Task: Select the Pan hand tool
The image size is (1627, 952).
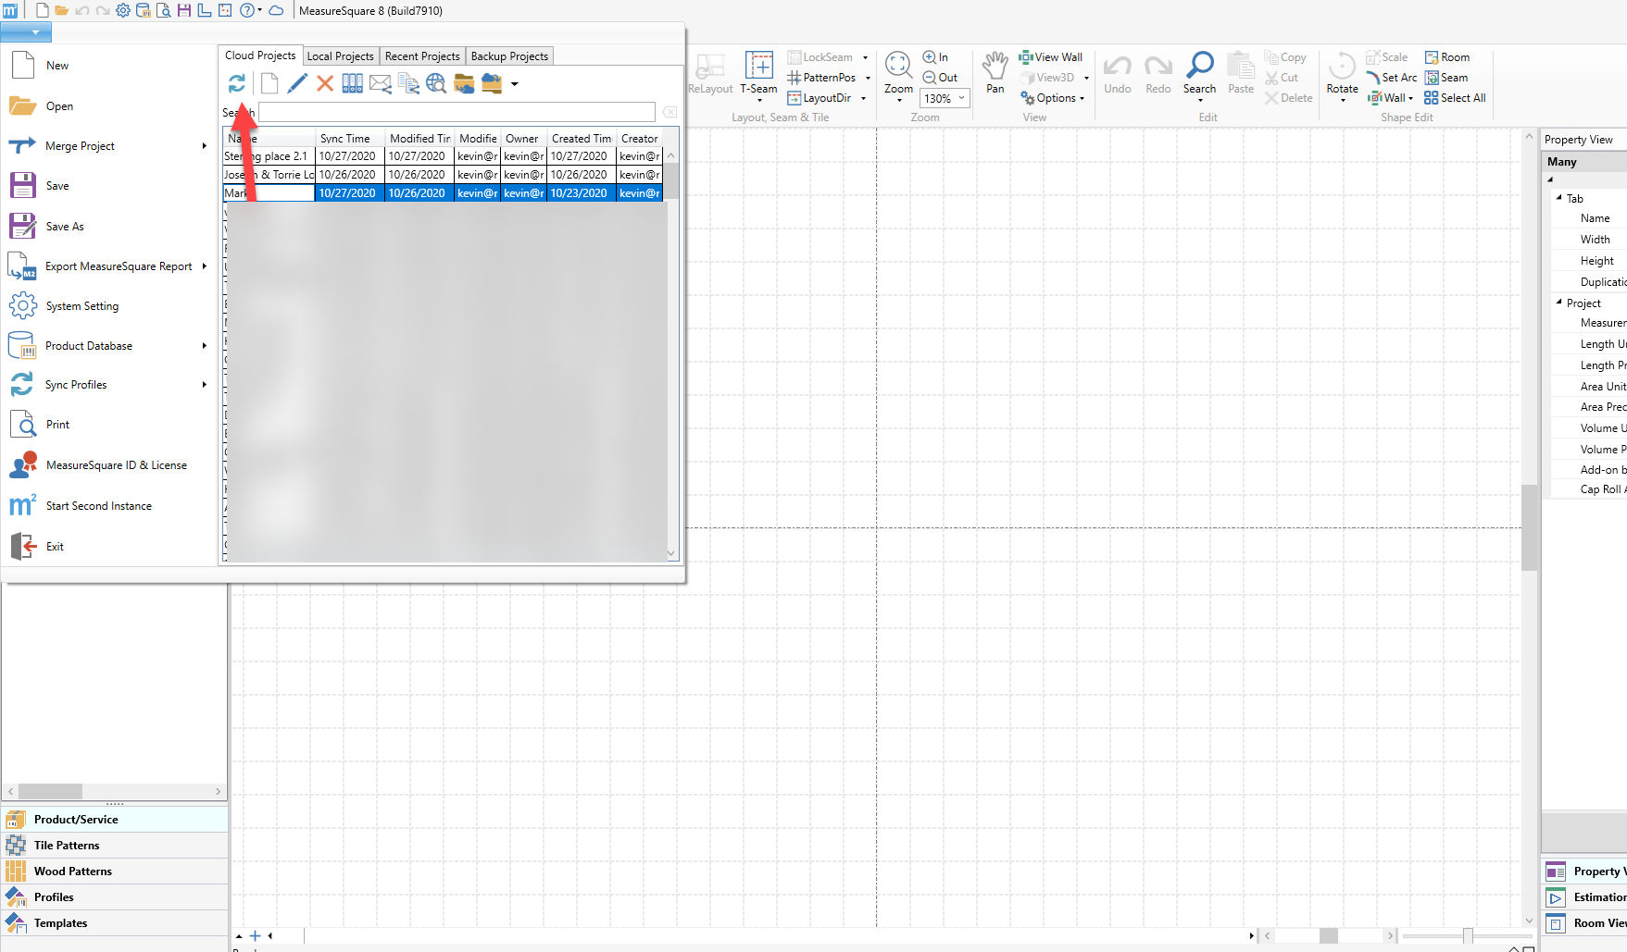Action: [x=995, y=72]
